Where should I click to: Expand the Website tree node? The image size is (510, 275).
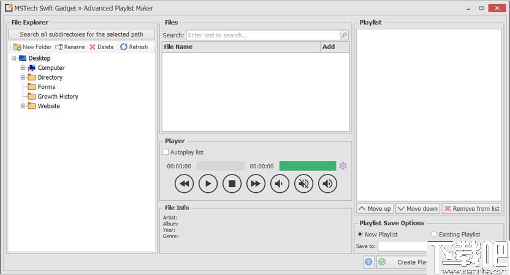click(23, 106)
